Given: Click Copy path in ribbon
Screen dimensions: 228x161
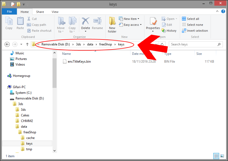Looking at the screenshot, I should coord(36,25).
